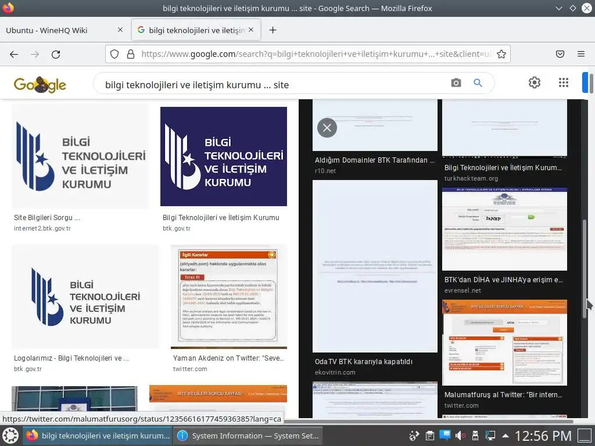Open the removable USB device tray icon
This screenshot has height=446, width=595.
475,436
